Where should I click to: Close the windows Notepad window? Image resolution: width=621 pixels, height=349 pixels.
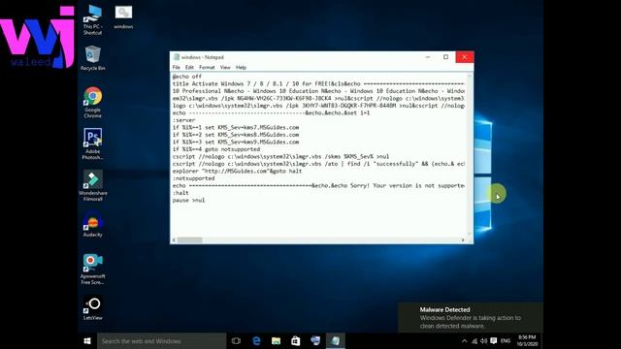point(465,57)
